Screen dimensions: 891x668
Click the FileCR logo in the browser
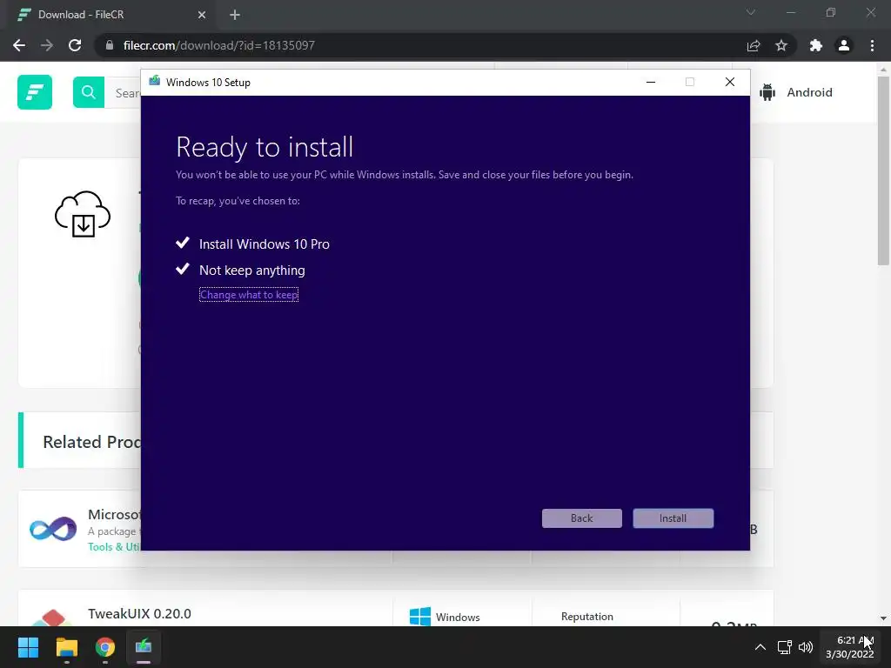pos(35,92)
